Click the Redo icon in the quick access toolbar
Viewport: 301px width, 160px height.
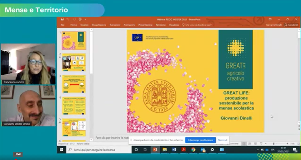(74, 19)
